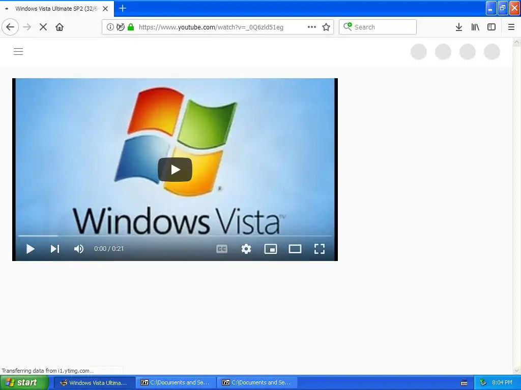Click the forward navigation arrow
This screenshot has height=390, width=521.
pos(27,27)
